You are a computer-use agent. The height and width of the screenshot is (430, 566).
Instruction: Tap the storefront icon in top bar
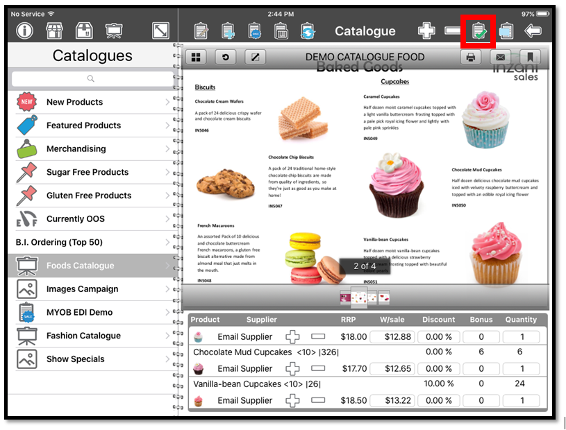[x=54, y=31]
